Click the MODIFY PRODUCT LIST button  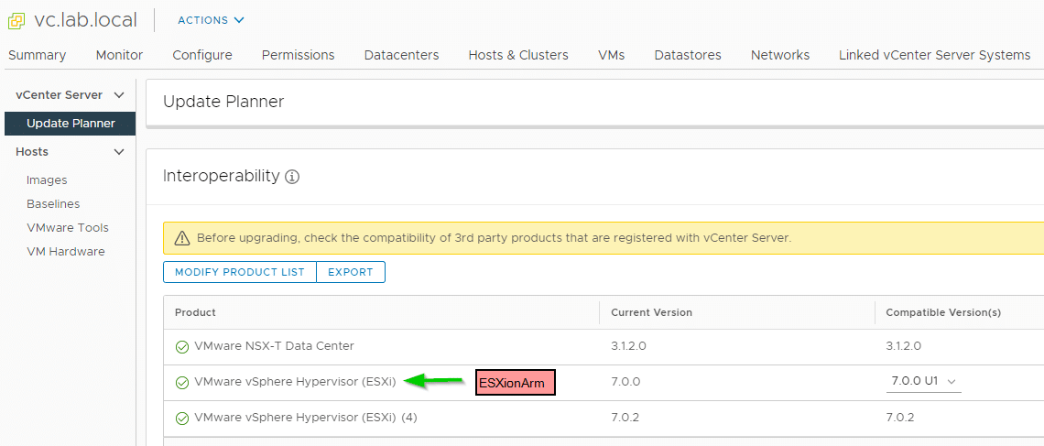tap(240, 272)
